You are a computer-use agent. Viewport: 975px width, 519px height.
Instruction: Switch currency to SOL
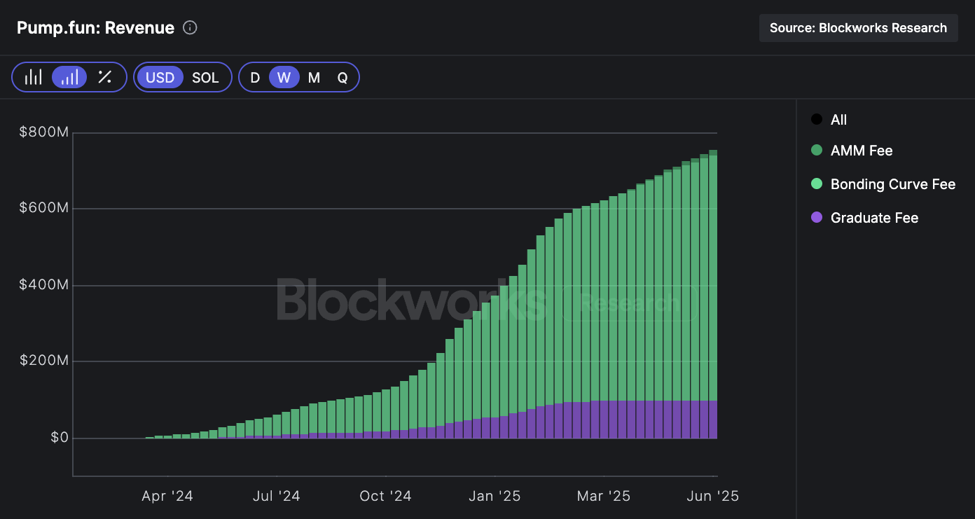click(205, 77)
